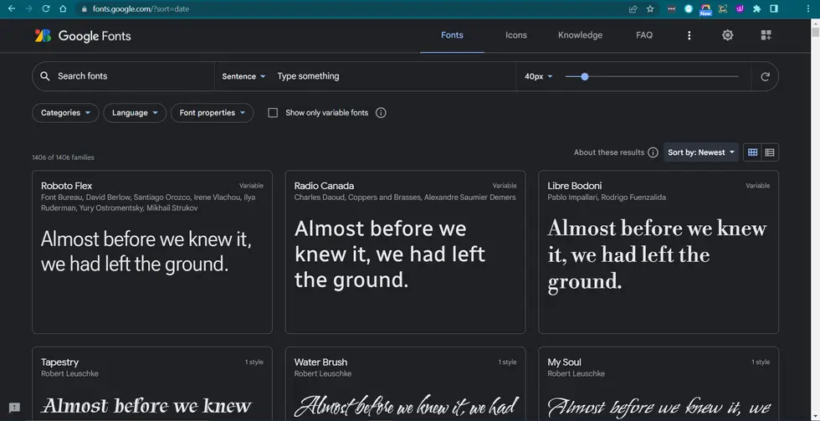This screenshot has width=820, height=421.
Task: Open the Knowledge tab
Action: tap(580, 35)
